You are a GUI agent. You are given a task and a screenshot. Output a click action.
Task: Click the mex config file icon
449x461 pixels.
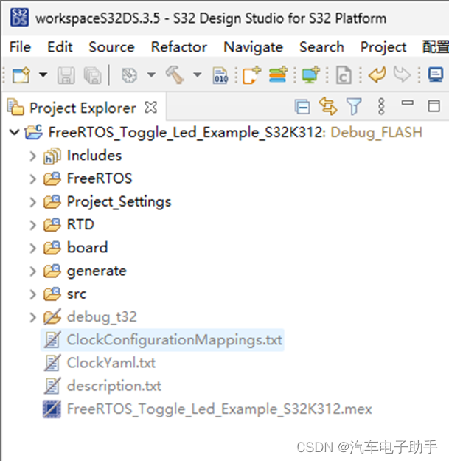52,409
